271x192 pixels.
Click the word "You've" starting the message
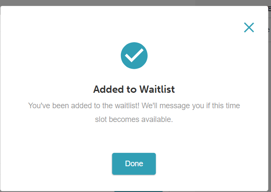point(39,106)
